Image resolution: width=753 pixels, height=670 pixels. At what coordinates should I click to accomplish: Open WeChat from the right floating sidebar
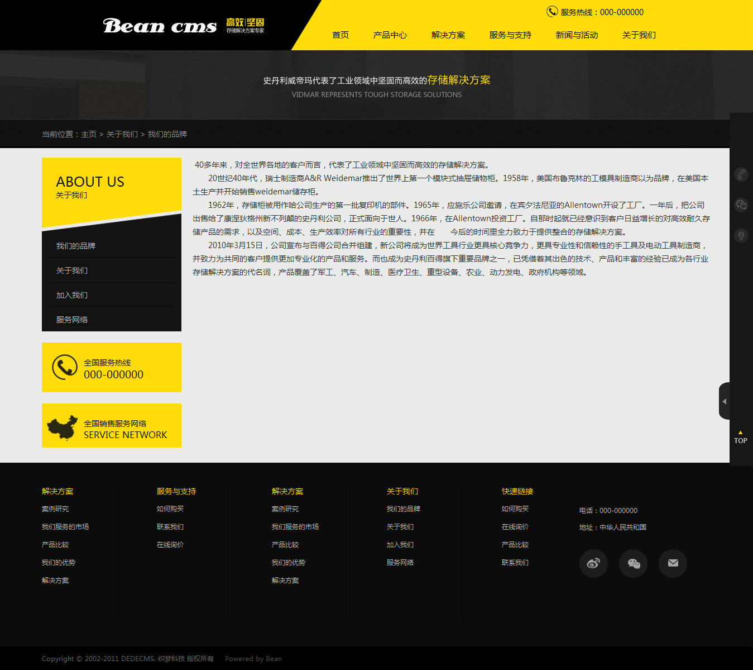coord(741,205)
